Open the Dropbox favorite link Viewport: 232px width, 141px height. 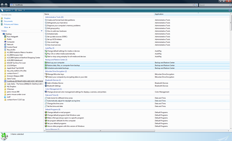click(x=7, y=18)
